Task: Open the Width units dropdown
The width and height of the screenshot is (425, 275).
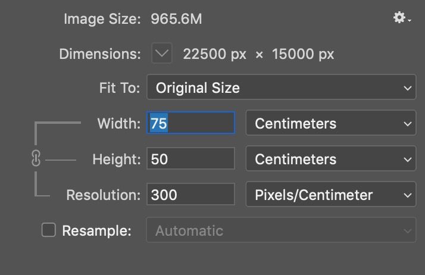Action: tap(330, 124)
